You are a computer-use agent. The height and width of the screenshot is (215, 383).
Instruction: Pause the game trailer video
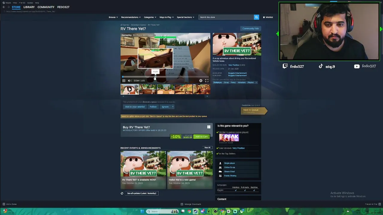pyautogui.click(x=124, y=81)
